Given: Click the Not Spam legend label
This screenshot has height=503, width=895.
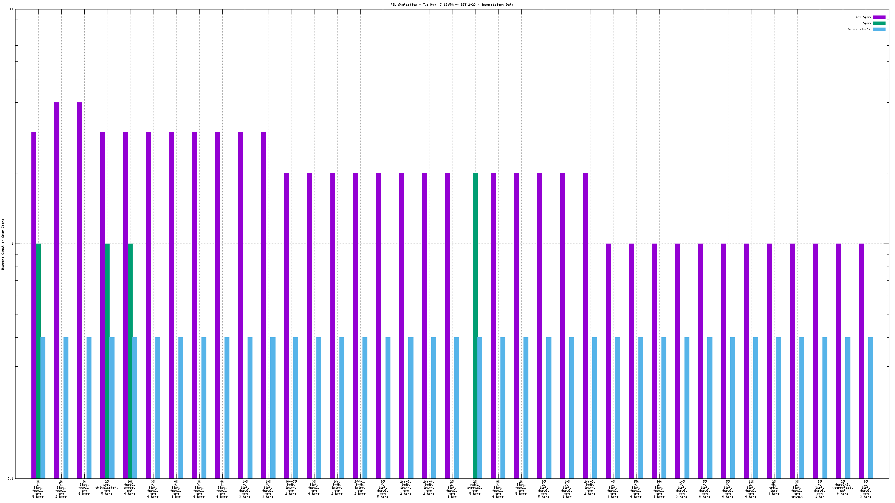Looking at the screenshot, I should pyautogui.click(x=863, y=17).
